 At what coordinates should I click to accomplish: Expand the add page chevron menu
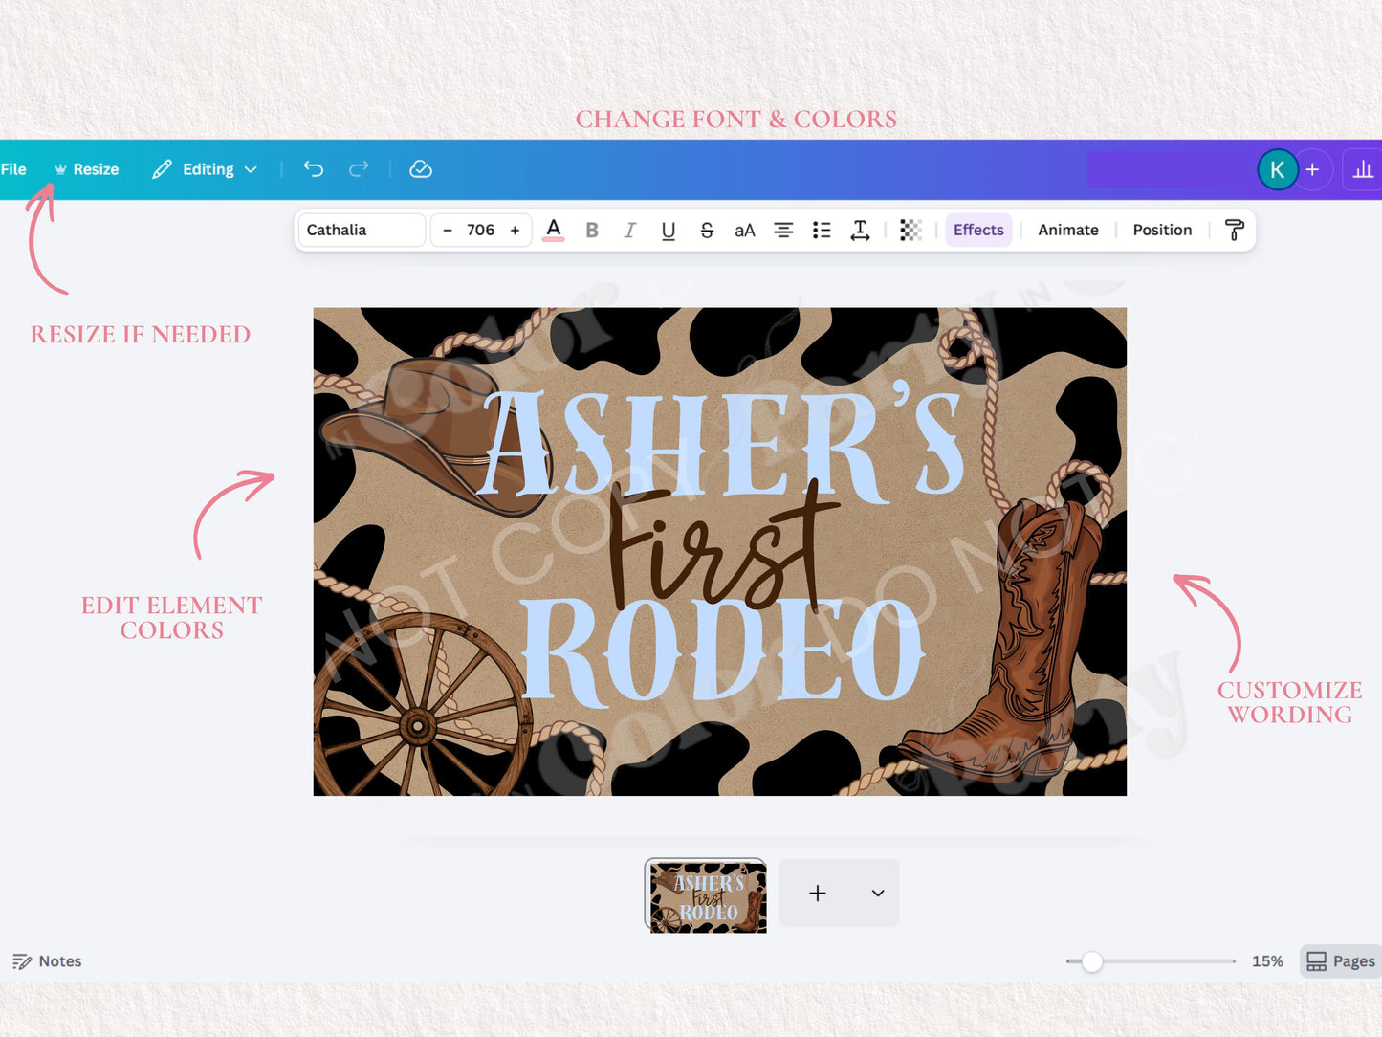[x=878, y=894]
